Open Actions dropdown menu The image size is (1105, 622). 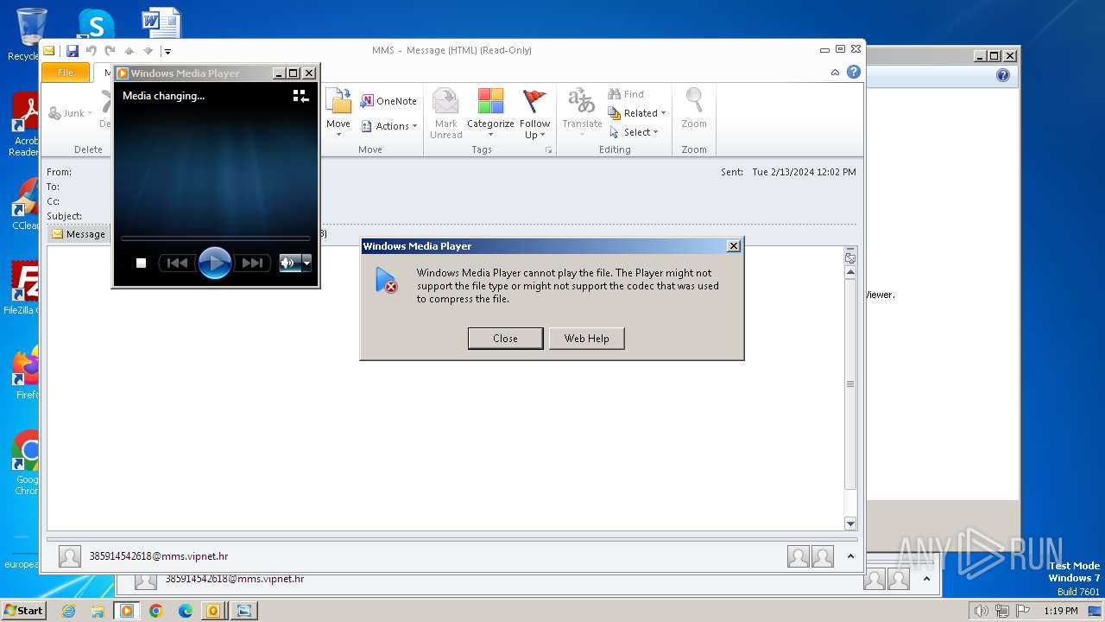pyautogui.click(x=388, y=126)
